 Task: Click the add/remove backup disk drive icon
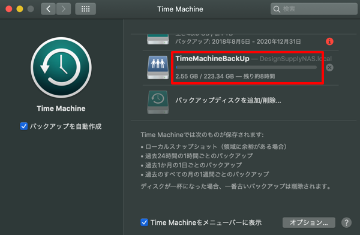point(158,102)
